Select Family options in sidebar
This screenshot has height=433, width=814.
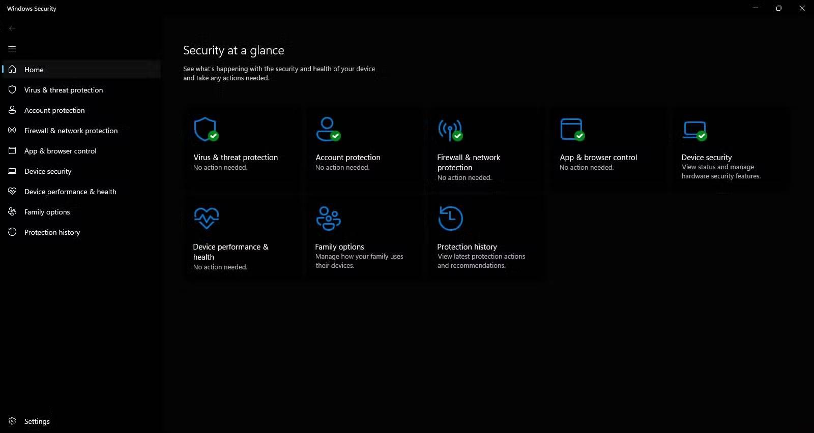(x=81, y=211)
